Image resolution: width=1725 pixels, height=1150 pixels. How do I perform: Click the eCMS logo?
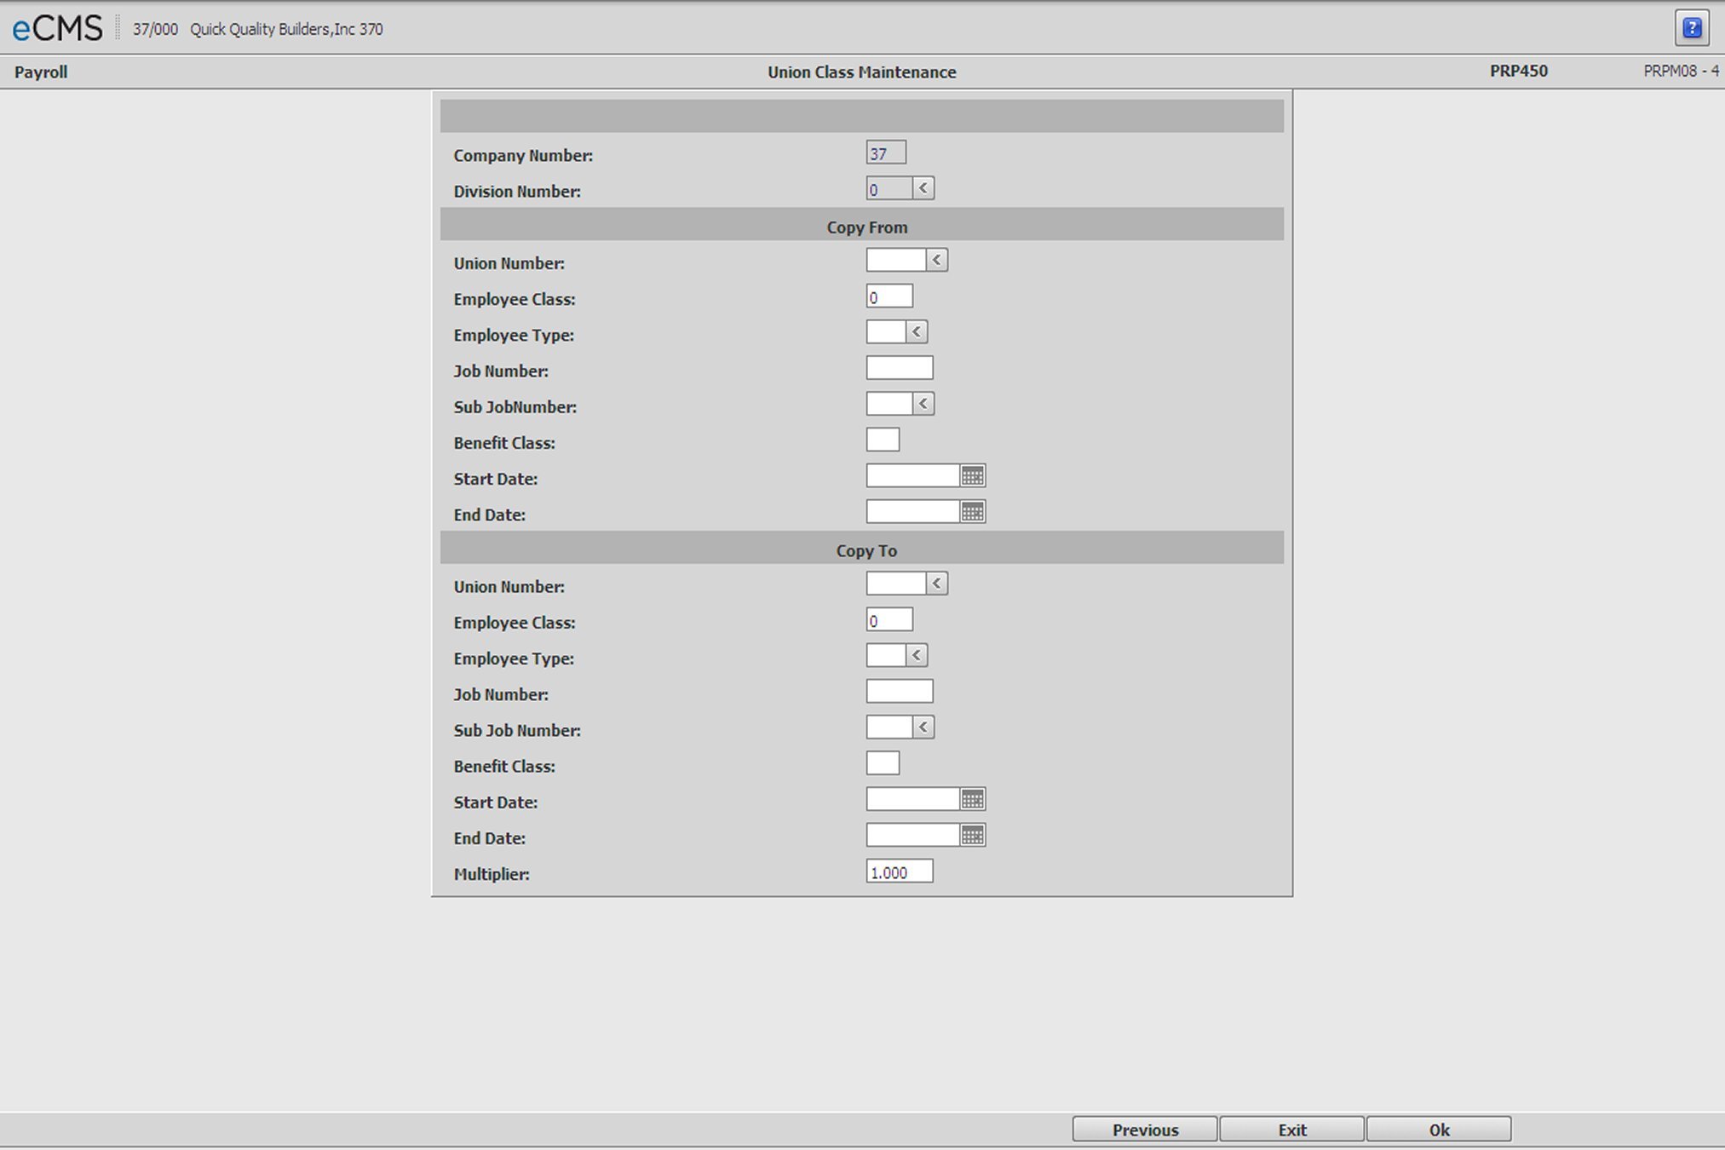pos(57,29)
